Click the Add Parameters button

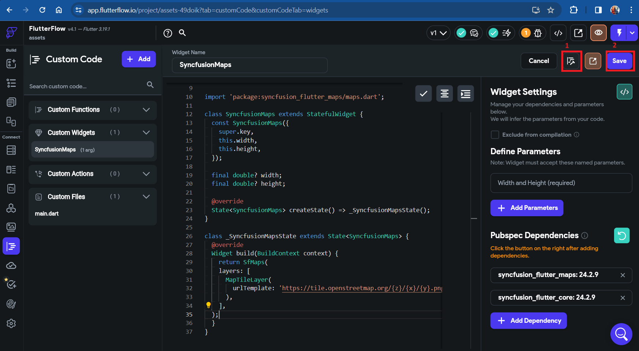click(x=527, y=208)
